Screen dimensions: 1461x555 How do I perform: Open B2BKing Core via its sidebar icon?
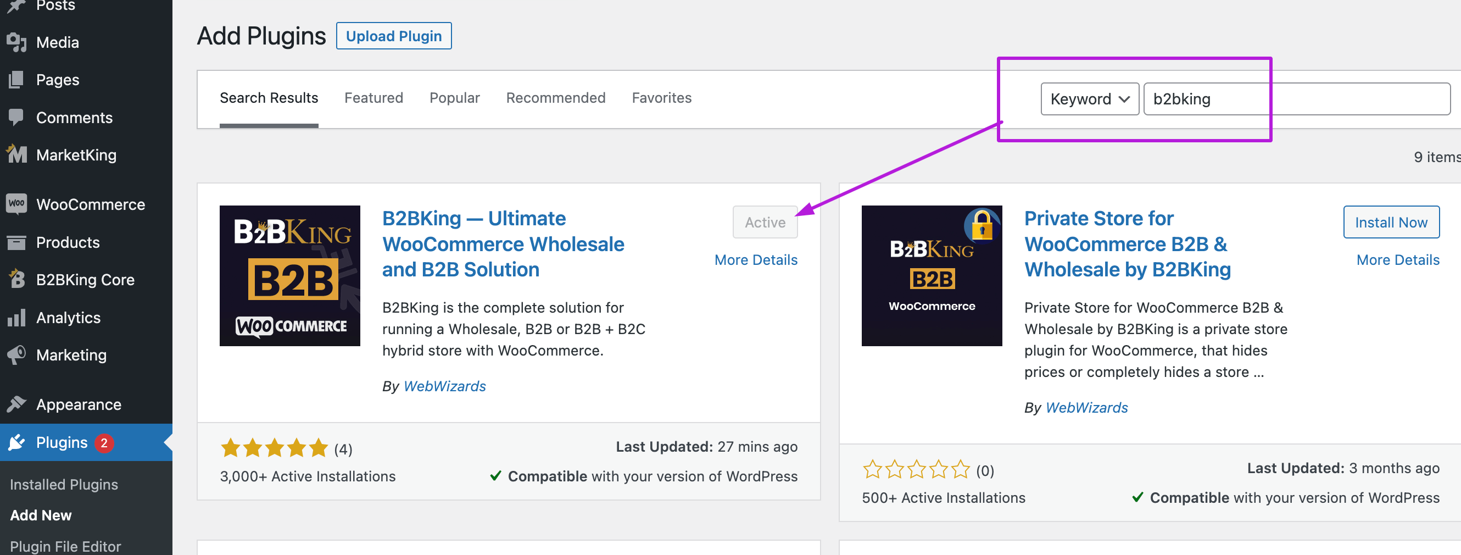(x=16, y=279)
